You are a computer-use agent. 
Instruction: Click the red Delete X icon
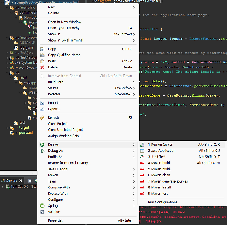(x=42, y=67)
